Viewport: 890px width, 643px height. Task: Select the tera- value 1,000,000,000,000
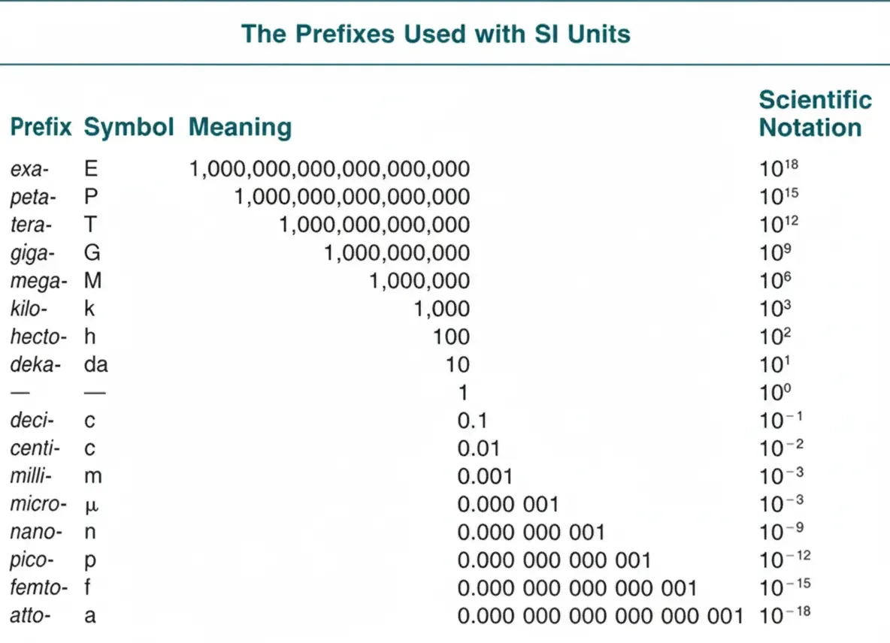click(374, 225)
